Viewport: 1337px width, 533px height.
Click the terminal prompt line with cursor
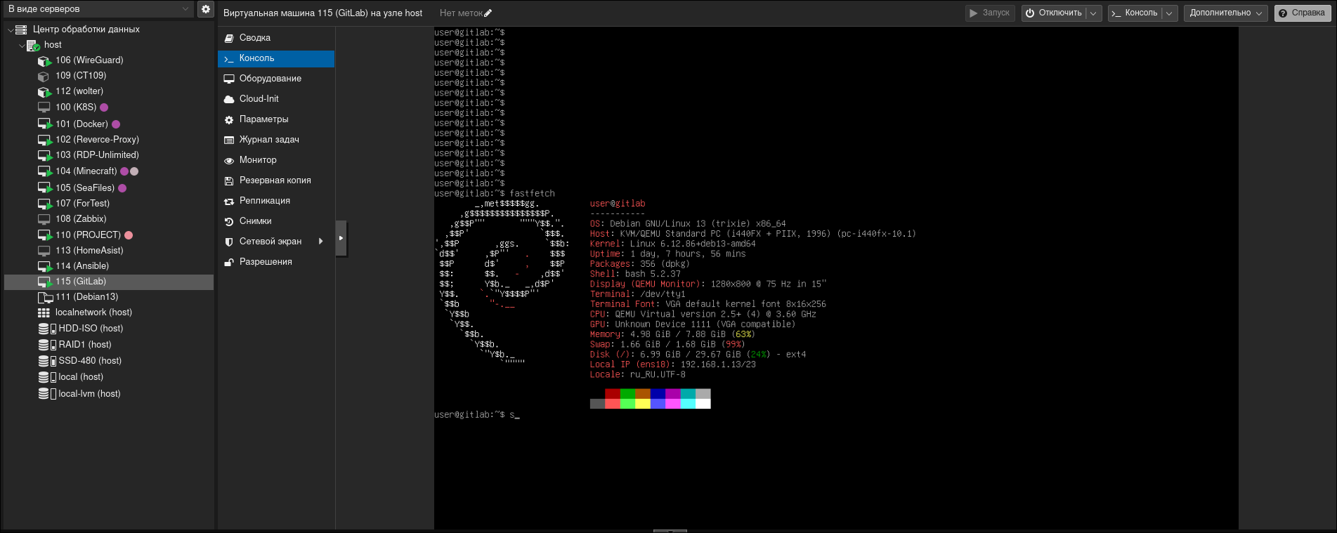(476, 415)
